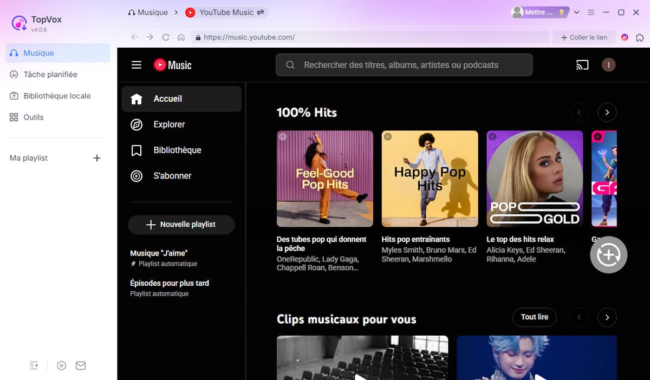This screenshot has width=650, height=380.
Task: Click title Le top des hits relax
Action: [520, 239]
